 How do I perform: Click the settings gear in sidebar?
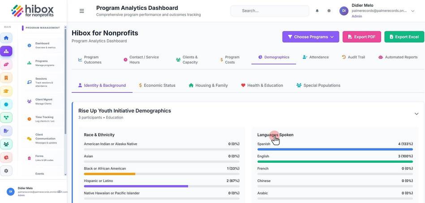point(6,171)
